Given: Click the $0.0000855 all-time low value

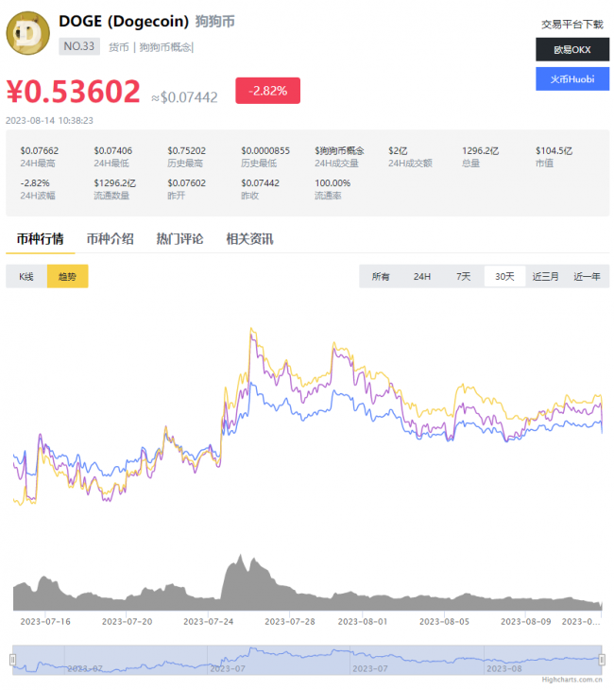Looking at the screenshot, I should point(265,150).
